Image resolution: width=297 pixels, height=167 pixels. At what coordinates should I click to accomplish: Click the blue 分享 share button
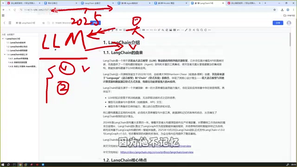[278, 23]
